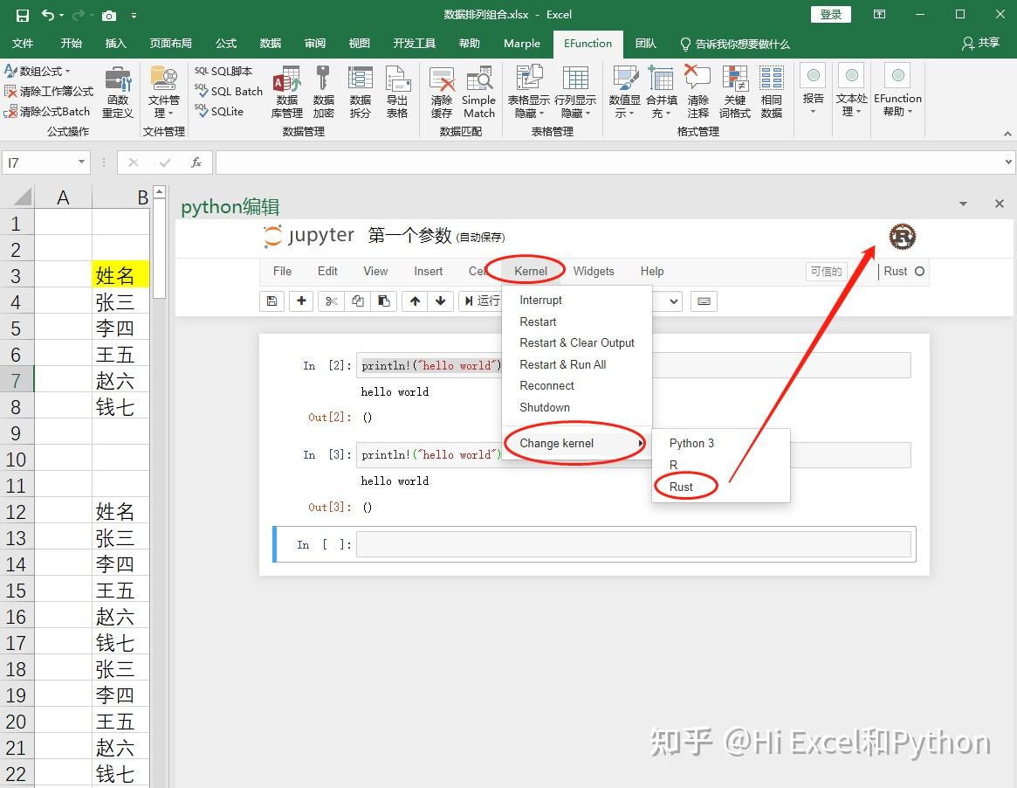
Task: Open the SQLite tool
Action: pos(218,111)
